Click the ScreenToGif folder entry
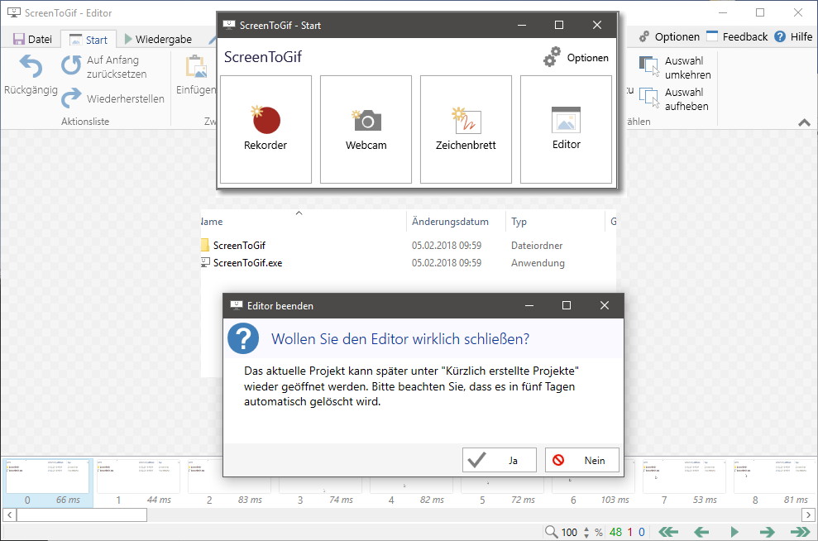This screenshot has height=541, width=818. (x=239, y=245)
